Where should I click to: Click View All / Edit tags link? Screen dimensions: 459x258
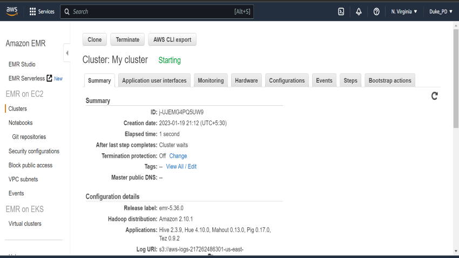point(181,166)
